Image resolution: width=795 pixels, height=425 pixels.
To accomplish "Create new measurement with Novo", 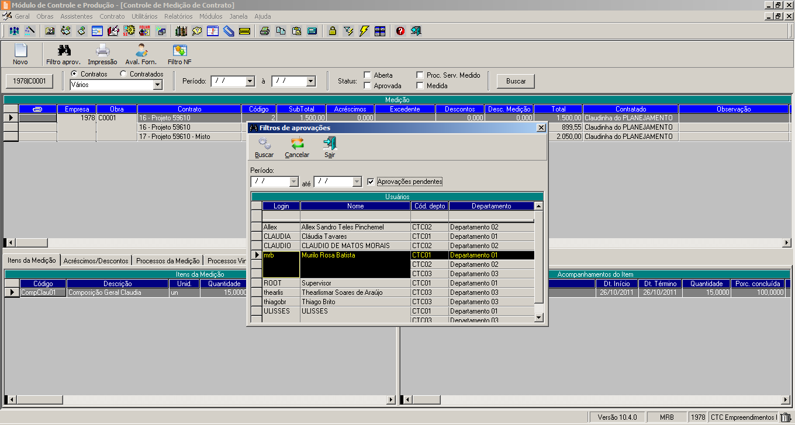I will (x=20, y=54).
